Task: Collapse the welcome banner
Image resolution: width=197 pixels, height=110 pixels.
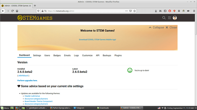Action: 156,27
